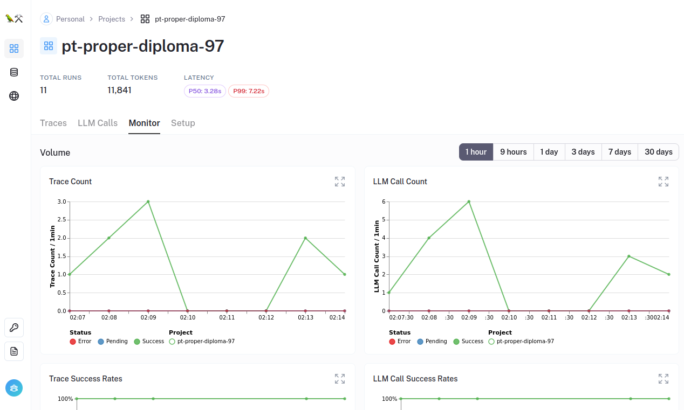Viewport: 684px width, 410px height.
Task: Expand the LLM Call Success Rates chart
Action: click(x=664, y=379)
